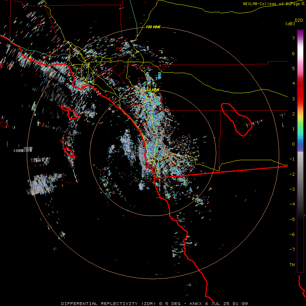Click the "50 NMI" range ring label
Image resolution: width=306 pixels, height=306 pixels.
153,90
